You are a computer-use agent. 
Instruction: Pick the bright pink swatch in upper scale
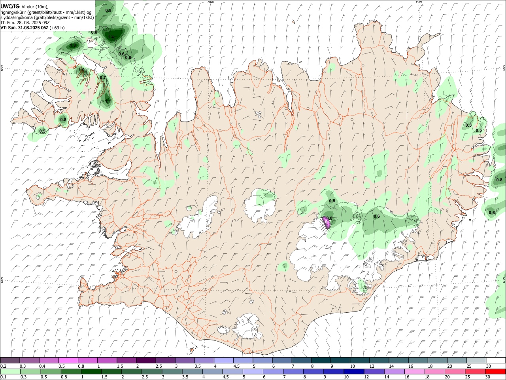[68, 360]
